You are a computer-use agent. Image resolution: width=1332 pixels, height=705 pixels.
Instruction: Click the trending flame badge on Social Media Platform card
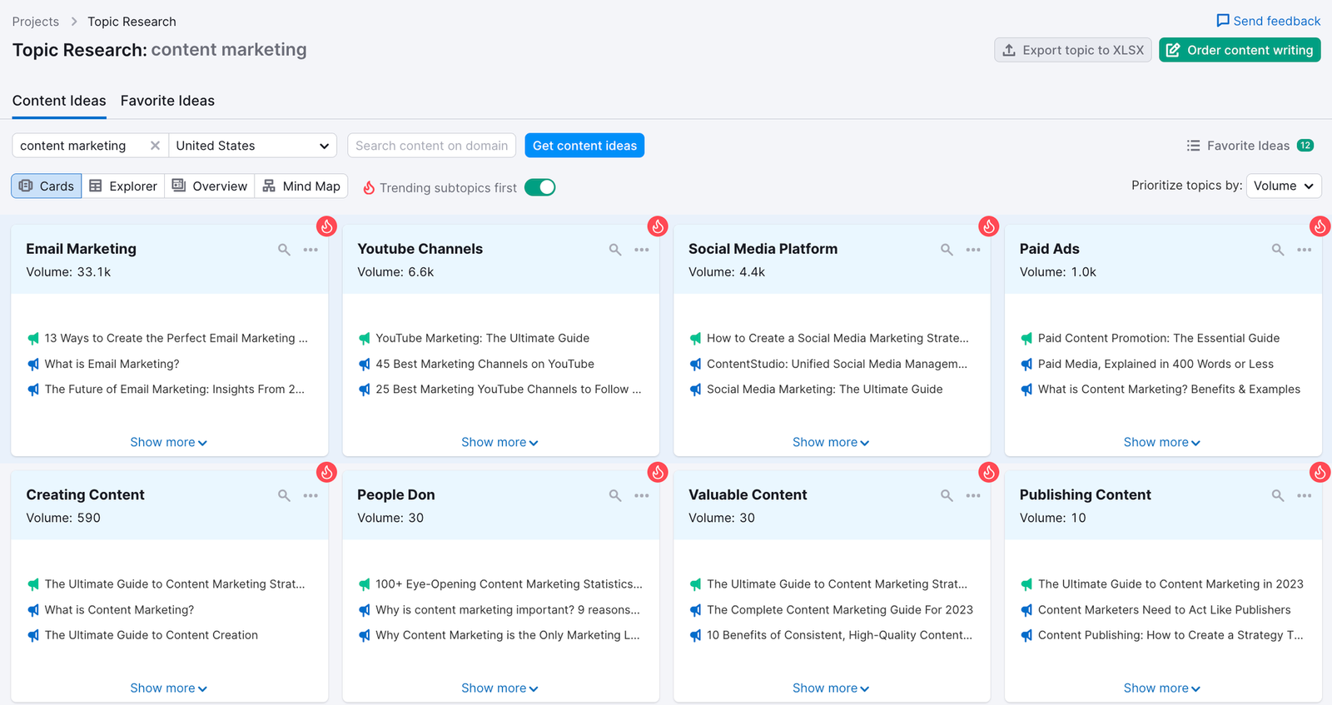(x=988, y=226)
